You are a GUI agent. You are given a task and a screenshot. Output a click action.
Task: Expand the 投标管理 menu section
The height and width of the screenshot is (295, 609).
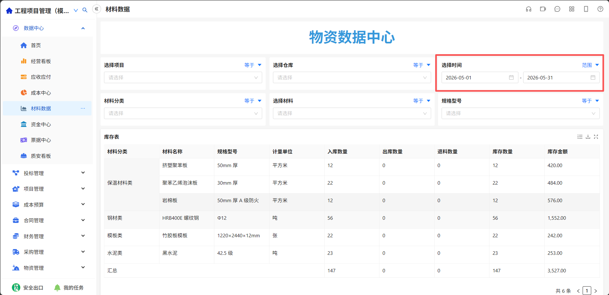coord(48,173)
